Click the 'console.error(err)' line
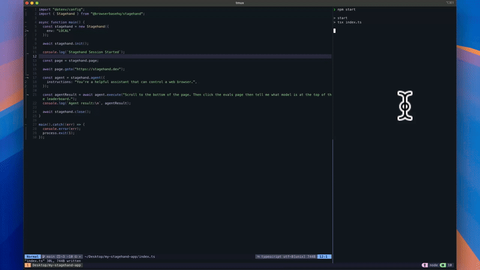The width and height of the screenshot is (480, 270). click(62, 129)
